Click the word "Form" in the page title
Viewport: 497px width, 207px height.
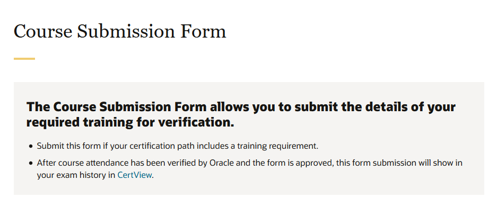(203, 31)
